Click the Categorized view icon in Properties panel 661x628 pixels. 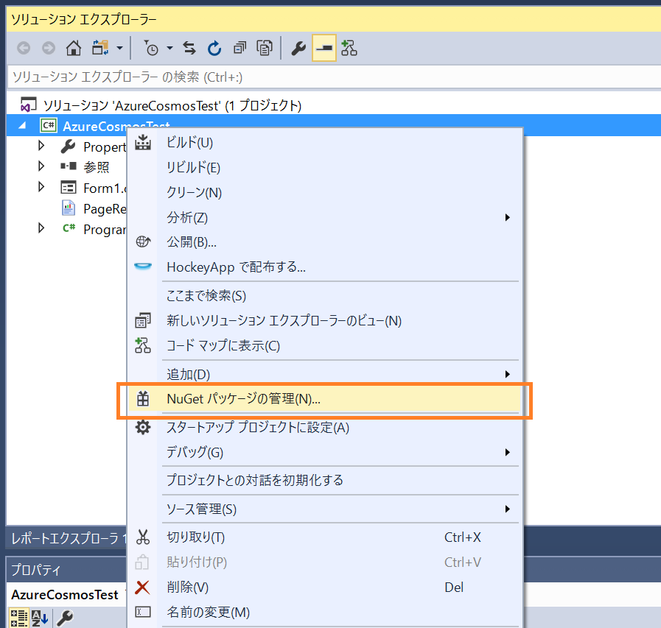pos(19,618)
